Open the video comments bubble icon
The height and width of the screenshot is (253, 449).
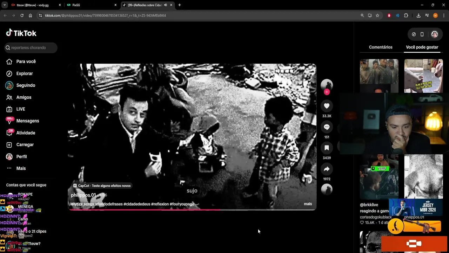point(327,127)
